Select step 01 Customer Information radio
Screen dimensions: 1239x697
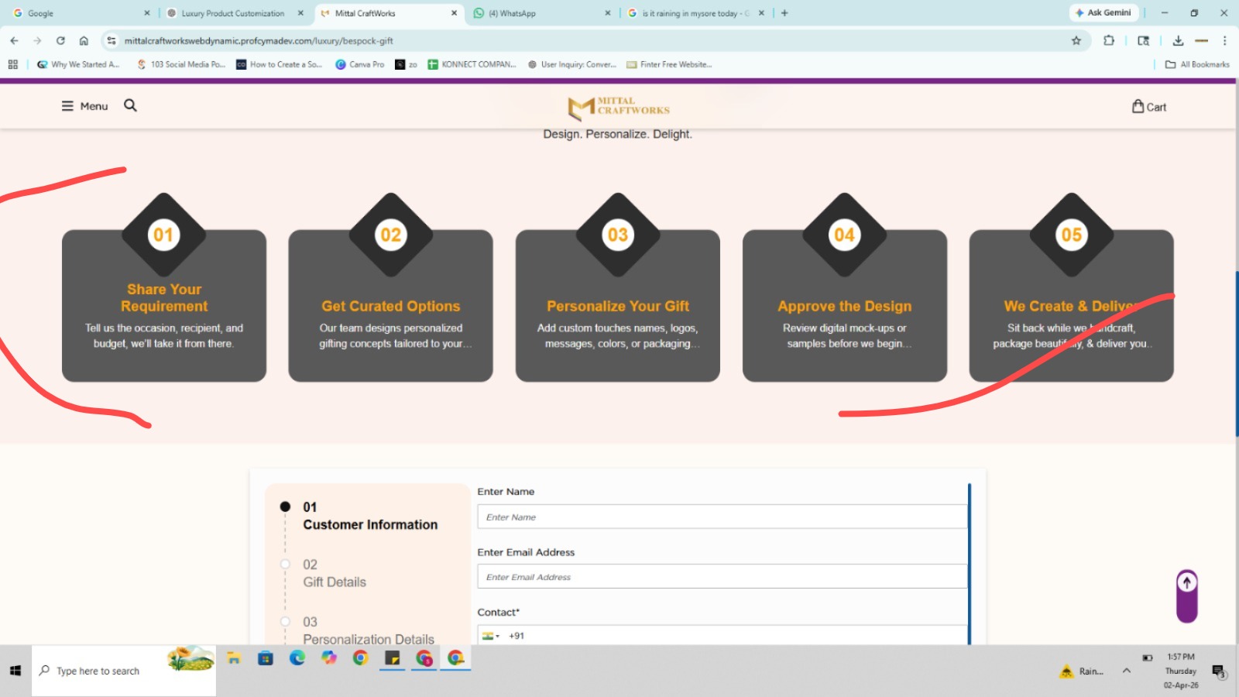(285, 506)
